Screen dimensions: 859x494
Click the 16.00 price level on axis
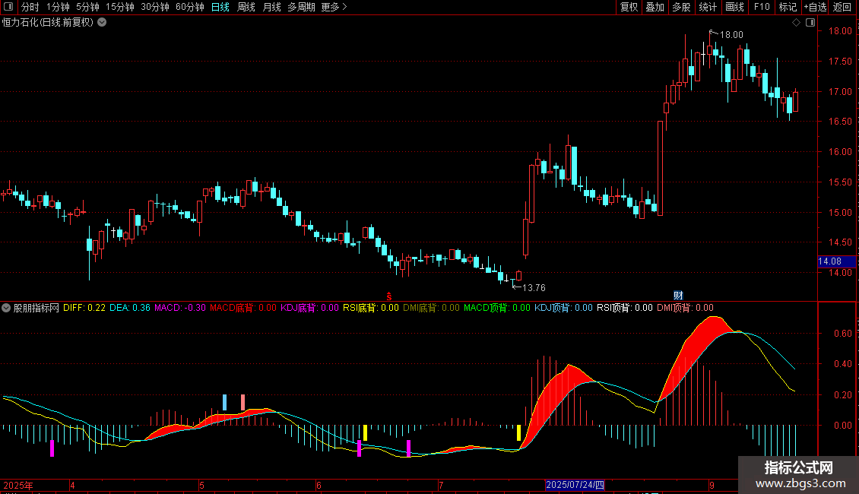[840, 152]
